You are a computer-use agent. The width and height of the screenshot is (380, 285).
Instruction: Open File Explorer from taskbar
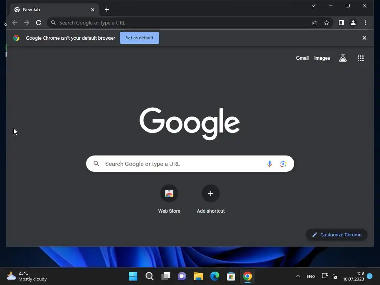pyautogui.click(x=198, y=276)
